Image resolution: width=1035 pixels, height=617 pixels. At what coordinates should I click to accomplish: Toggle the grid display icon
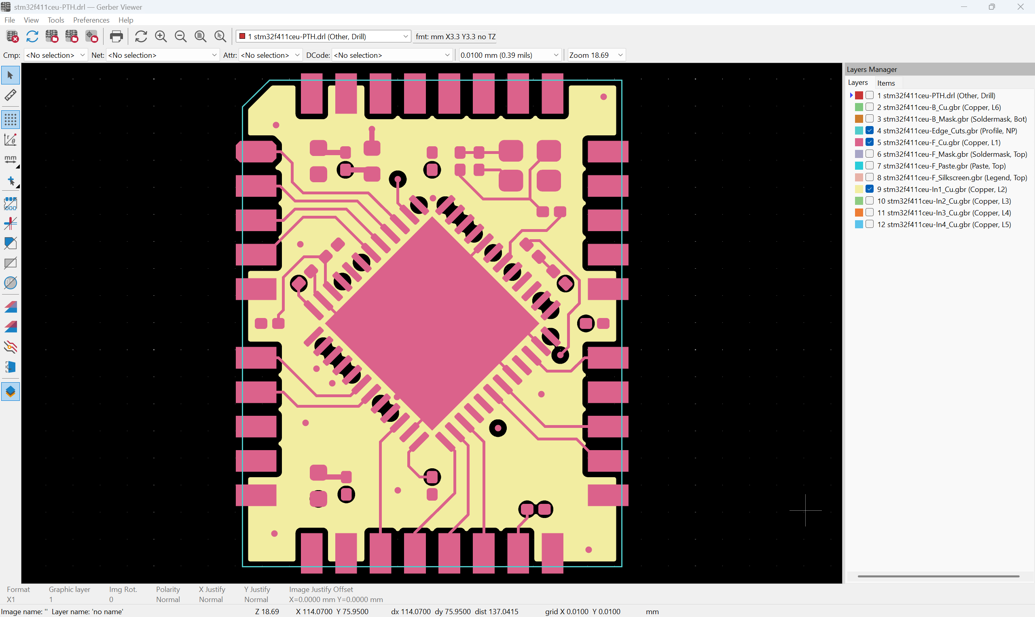pyautogui.click(x=11, y=120)
